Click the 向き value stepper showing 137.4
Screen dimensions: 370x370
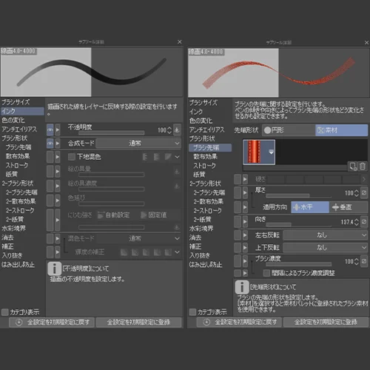coord(356,222)
